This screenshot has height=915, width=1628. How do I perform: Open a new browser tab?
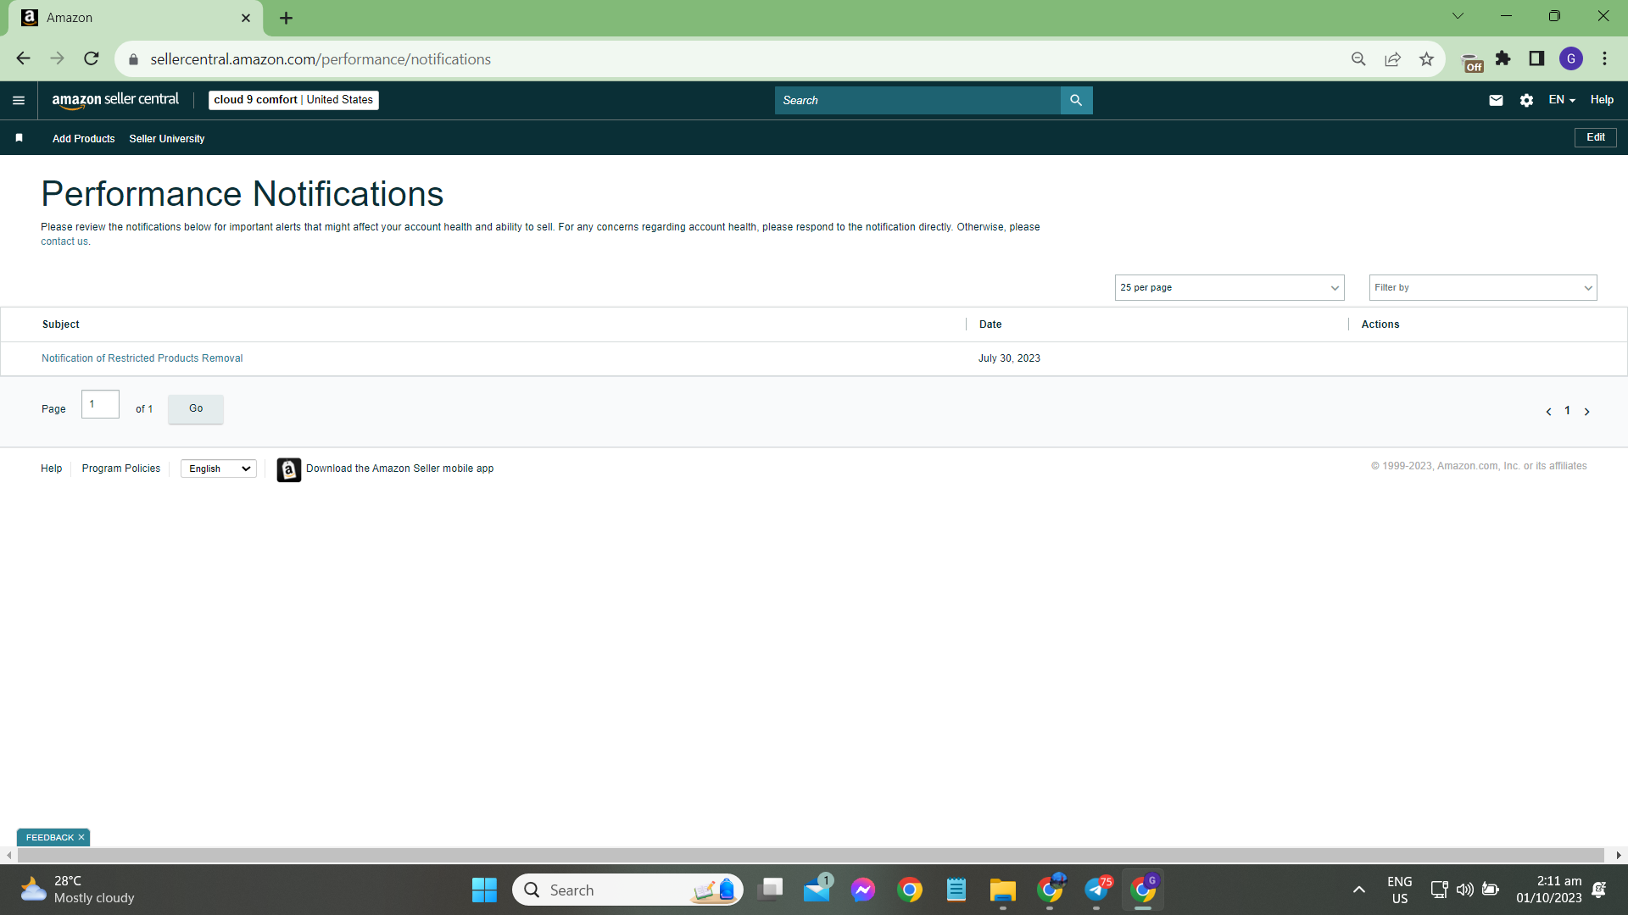[x=287, y=18]
